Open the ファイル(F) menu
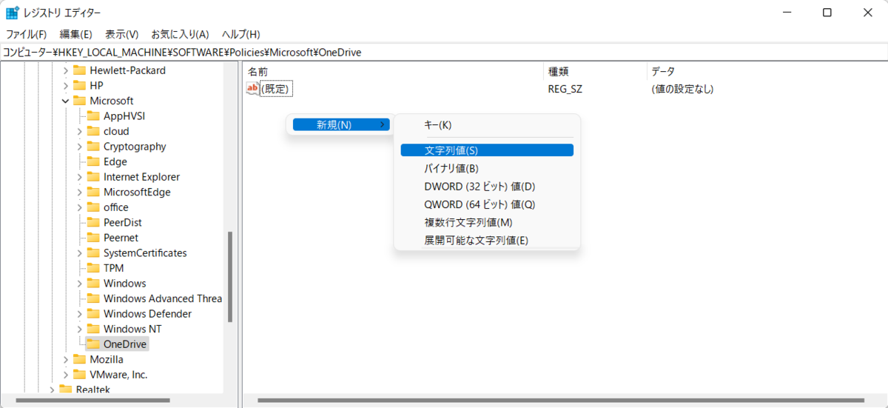Viewport: 888px width, 408px height. tap(26, 34)
